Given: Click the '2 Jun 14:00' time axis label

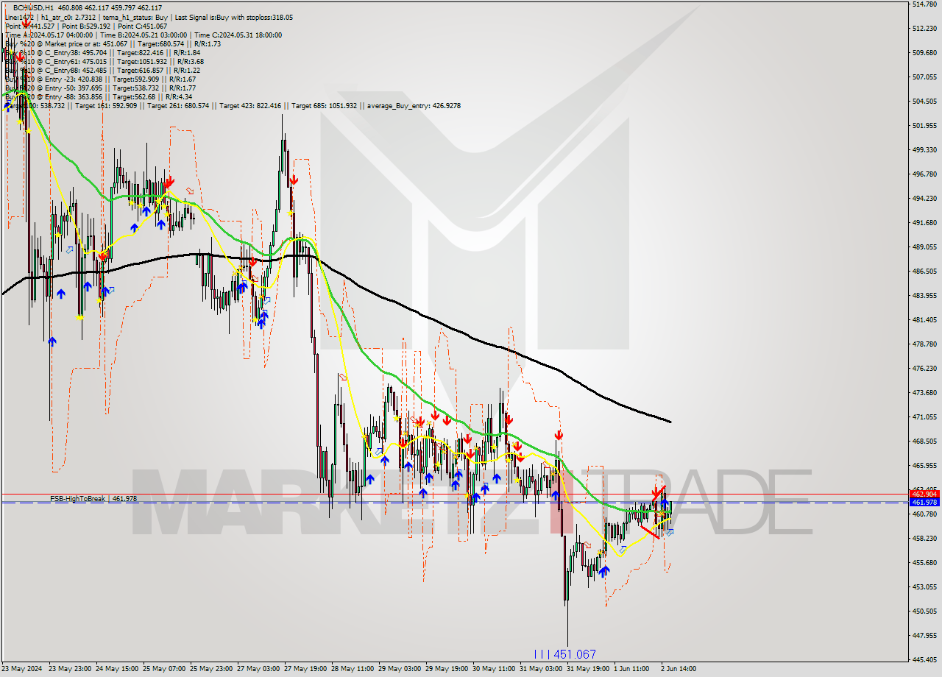Looking at the screenshot, I should click(678, 669).
